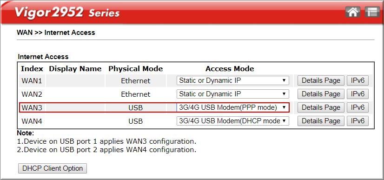Viewport: 384px width, 180px height.
Task: Open the menu panel icon beside Home
Action: [x=372, y=12]
